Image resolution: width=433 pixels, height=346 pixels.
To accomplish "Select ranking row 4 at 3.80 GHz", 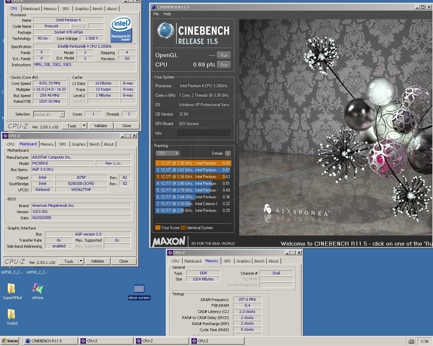I will [193, 183].
